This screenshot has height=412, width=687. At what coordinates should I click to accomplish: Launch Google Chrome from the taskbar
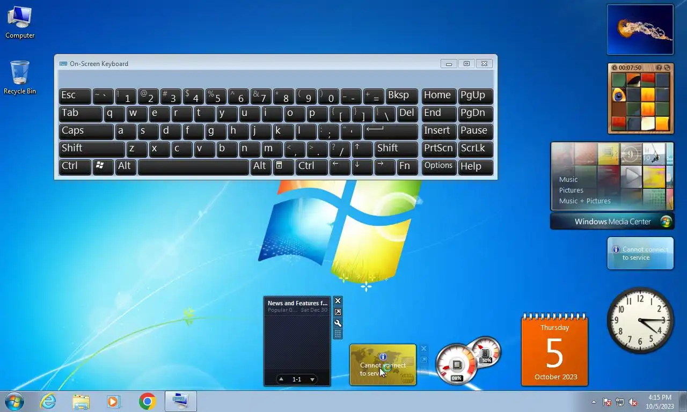point(147,401)
